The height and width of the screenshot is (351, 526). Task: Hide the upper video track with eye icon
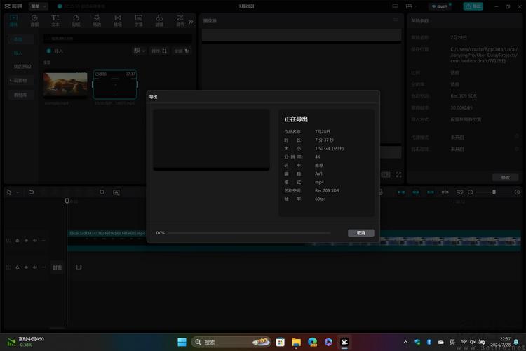pos(26,241)
